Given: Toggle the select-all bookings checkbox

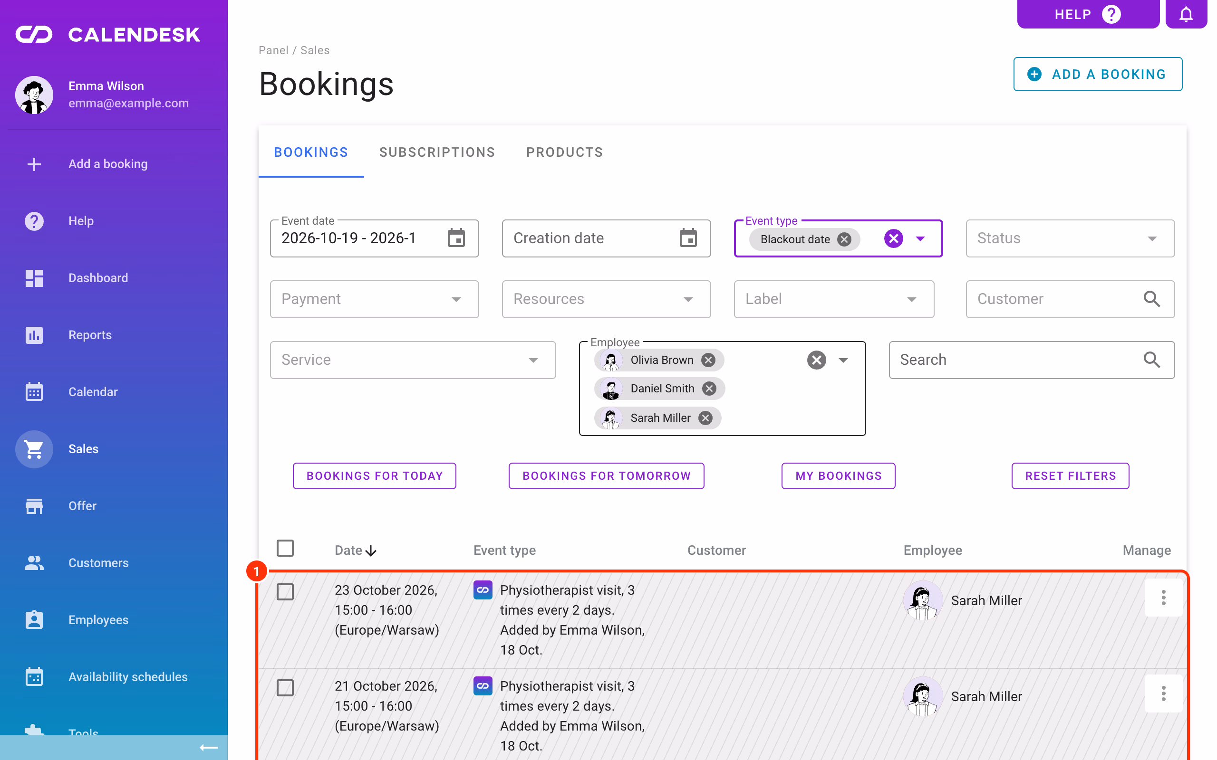Looking at the screenshot, I should [x=285, y=548].
